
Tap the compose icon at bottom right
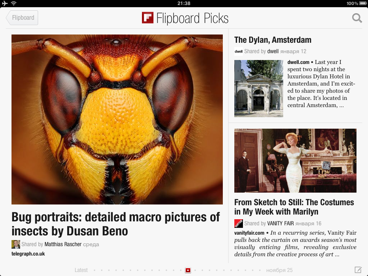pyautogui.click(x=358, y=270)
